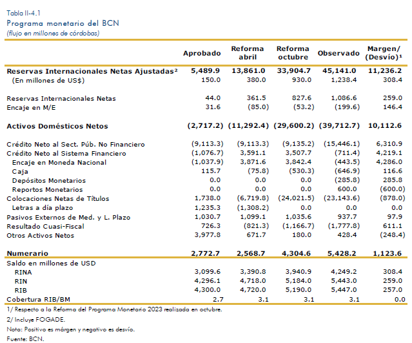Screen dimensions: 412x343
Task: Click the 'Margen/(Desvío)' column header
Action: pyautogui.click(x=384, y=53)
